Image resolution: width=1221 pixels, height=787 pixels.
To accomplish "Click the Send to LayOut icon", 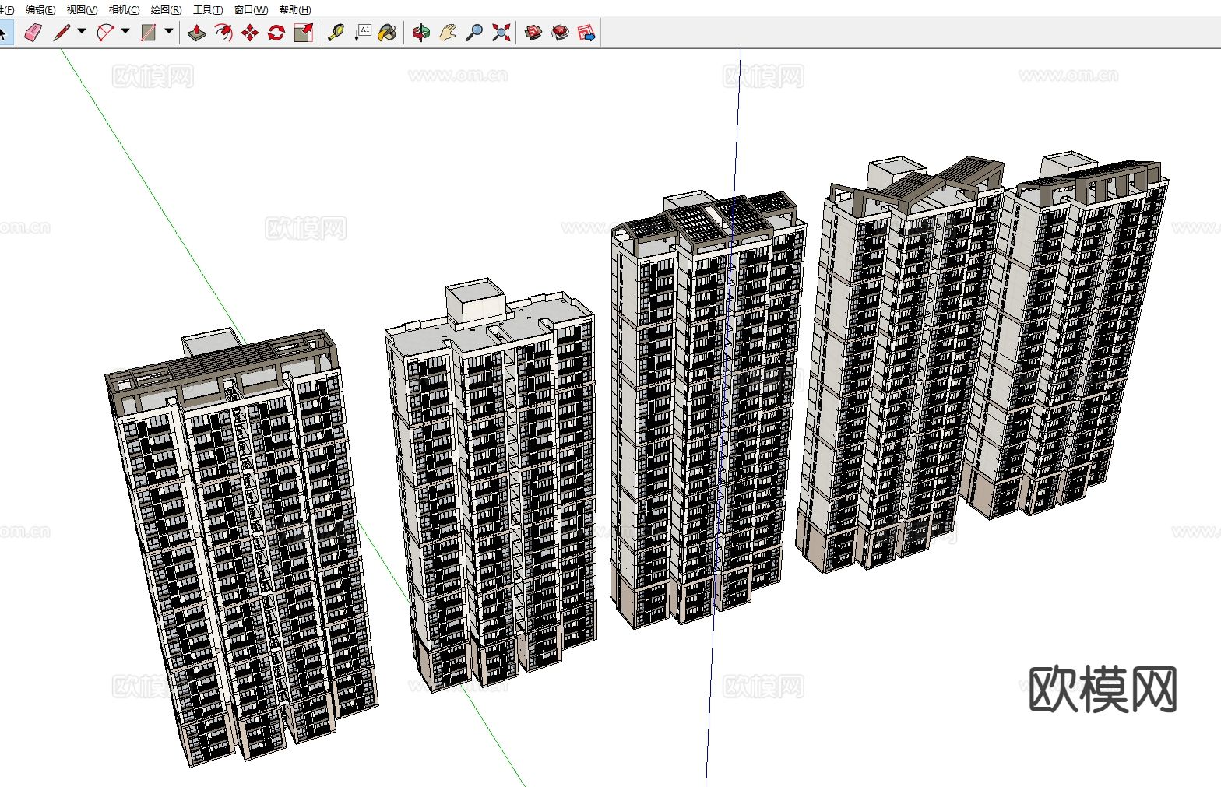I will click(x=586, y=33).
